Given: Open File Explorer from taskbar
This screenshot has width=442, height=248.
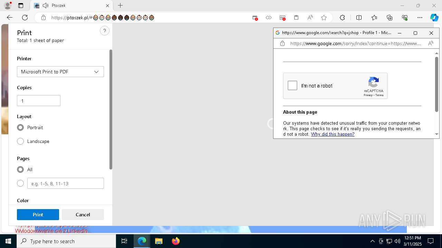Looking at the screenshot, I should [159, 241].
